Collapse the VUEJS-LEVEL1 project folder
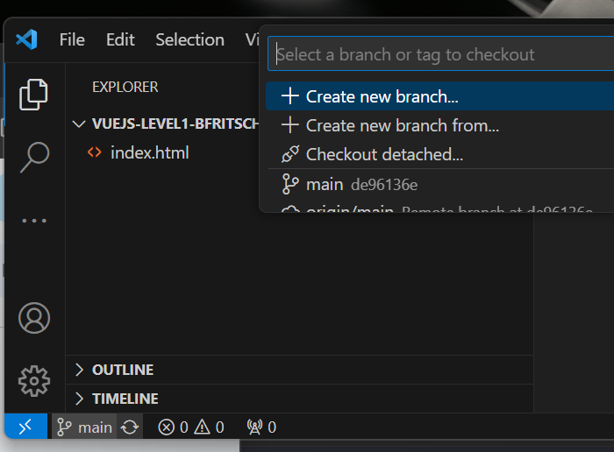This screenshot has width=614, height=452. [167, 124]
